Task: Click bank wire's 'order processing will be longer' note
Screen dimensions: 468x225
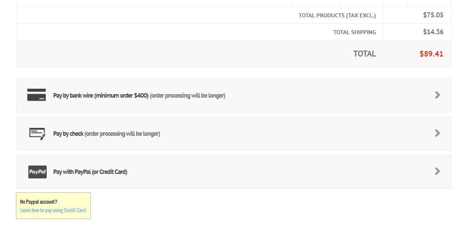Action: (x=187, y=96)
